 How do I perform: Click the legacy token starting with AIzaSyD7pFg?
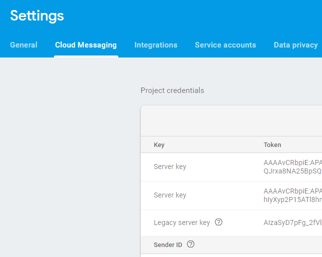click(x=293, y=222)
